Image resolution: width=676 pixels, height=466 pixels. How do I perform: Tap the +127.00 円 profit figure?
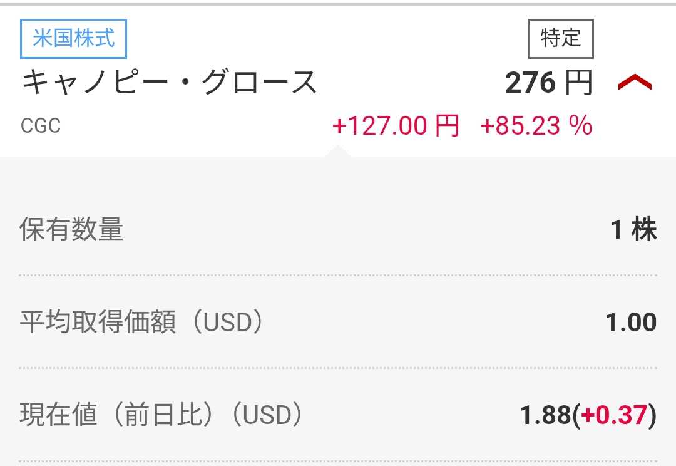click(x=396, y=126)
